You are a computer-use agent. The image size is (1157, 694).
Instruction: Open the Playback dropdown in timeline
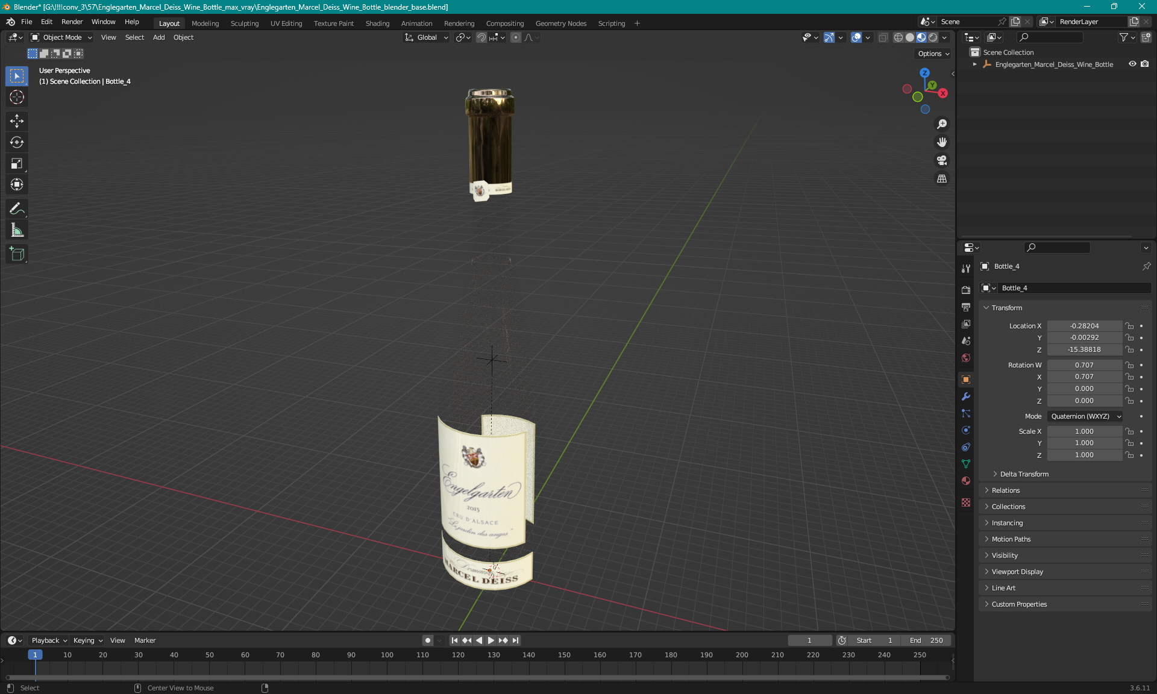(49, 640)
